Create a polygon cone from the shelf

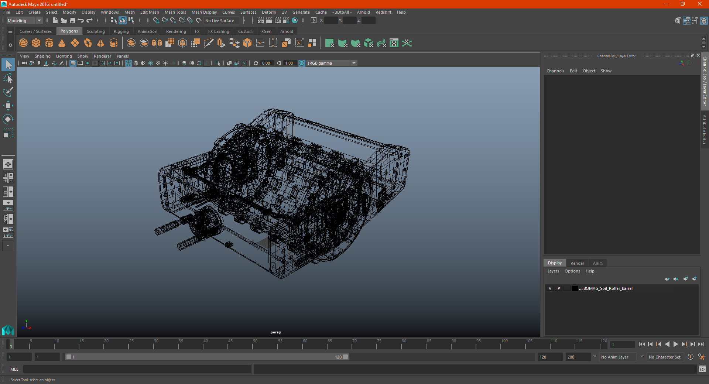(x=62, y=43)
